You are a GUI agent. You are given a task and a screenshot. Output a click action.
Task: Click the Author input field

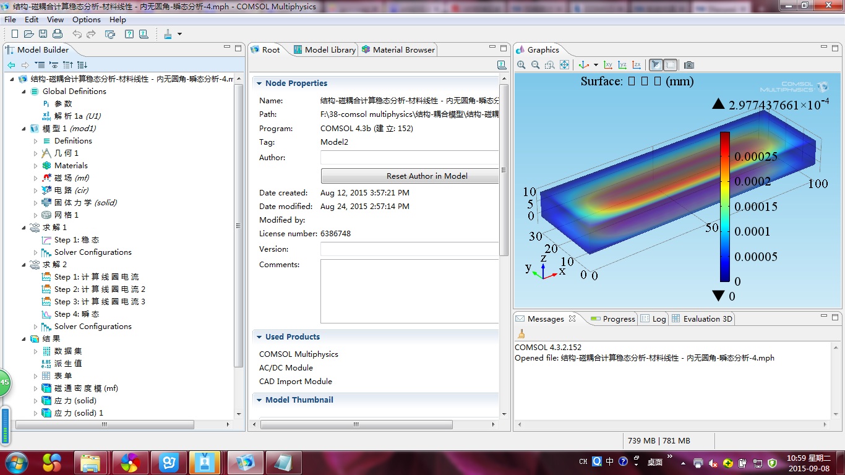409,158
